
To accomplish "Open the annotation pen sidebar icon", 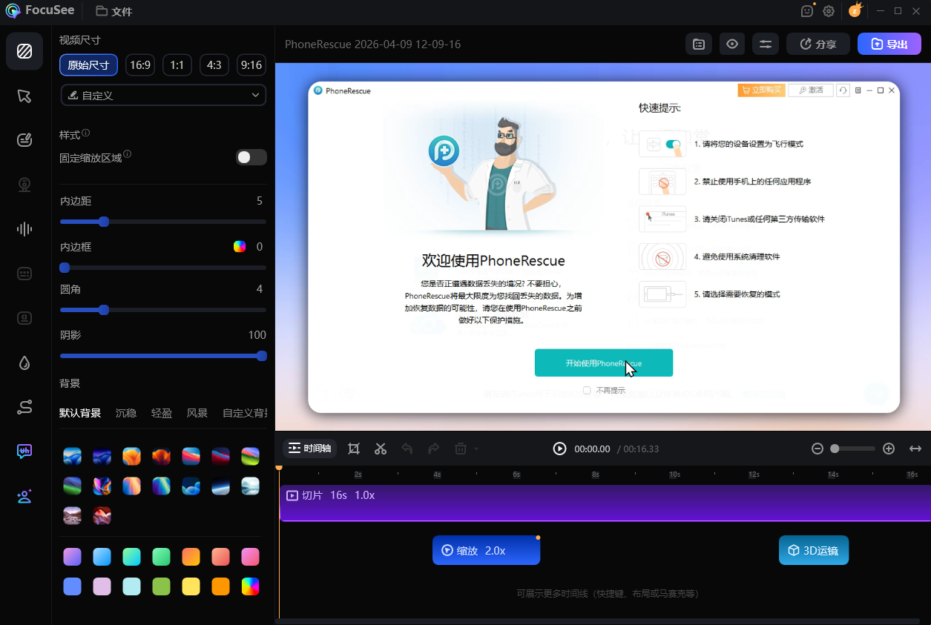I will coord(24,140).
